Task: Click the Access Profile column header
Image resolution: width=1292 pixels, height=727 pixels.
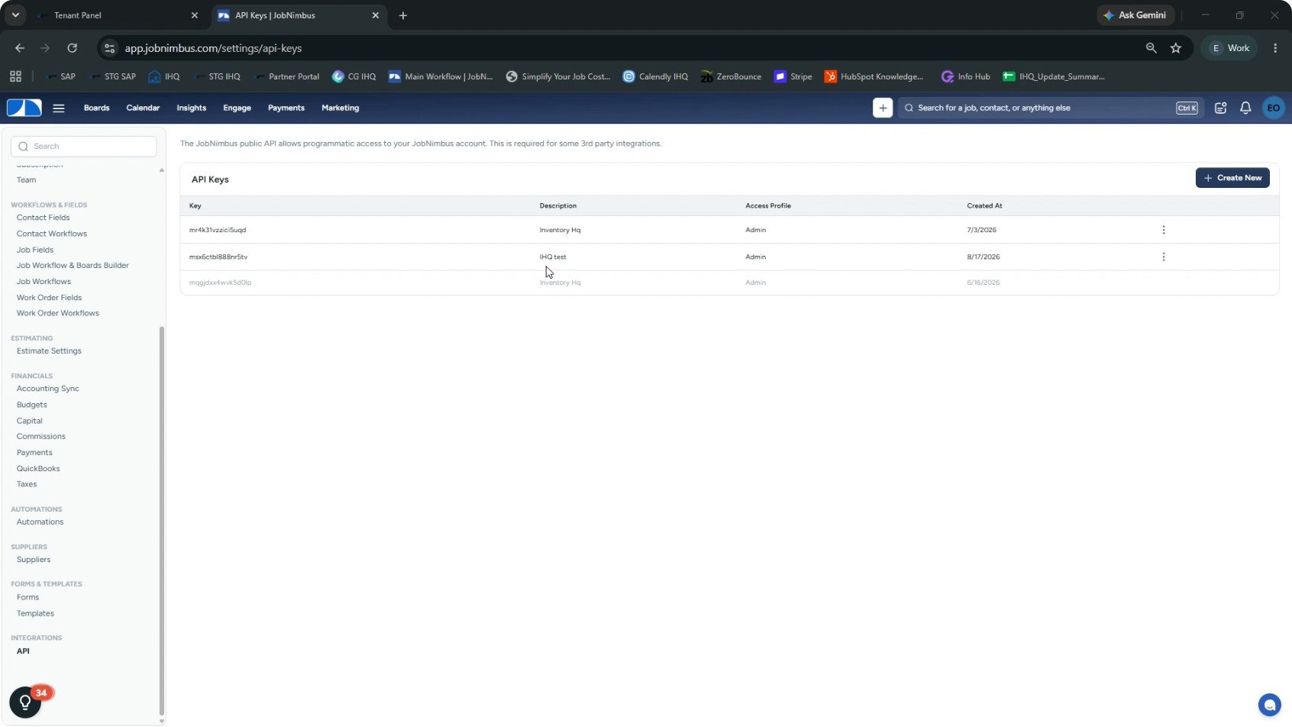Action: point(768,205)
